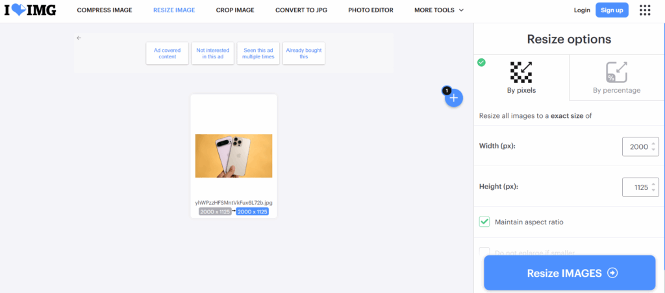Select the By pixels checkerboard icon
This screenshot has height=293, width=665.
[x=521, y=71]
